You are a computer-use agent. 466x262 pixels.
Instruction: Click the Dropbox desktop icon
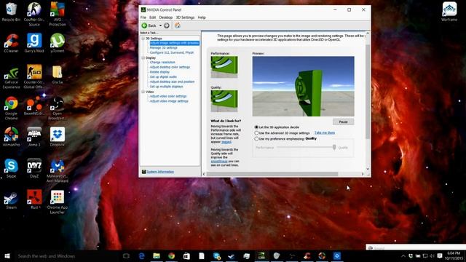(x=58, y=135)
